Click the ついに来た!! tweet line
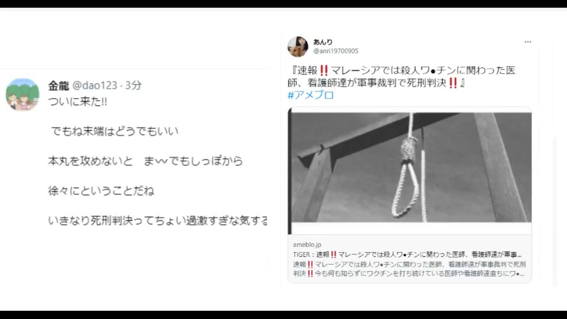567x319 pixels. (x=77, y=102)
